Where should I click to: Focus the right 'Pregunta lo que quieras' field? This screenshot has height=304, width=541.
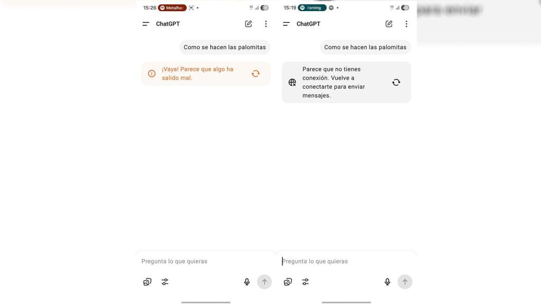pyautogui.click(x=346, y=261)
